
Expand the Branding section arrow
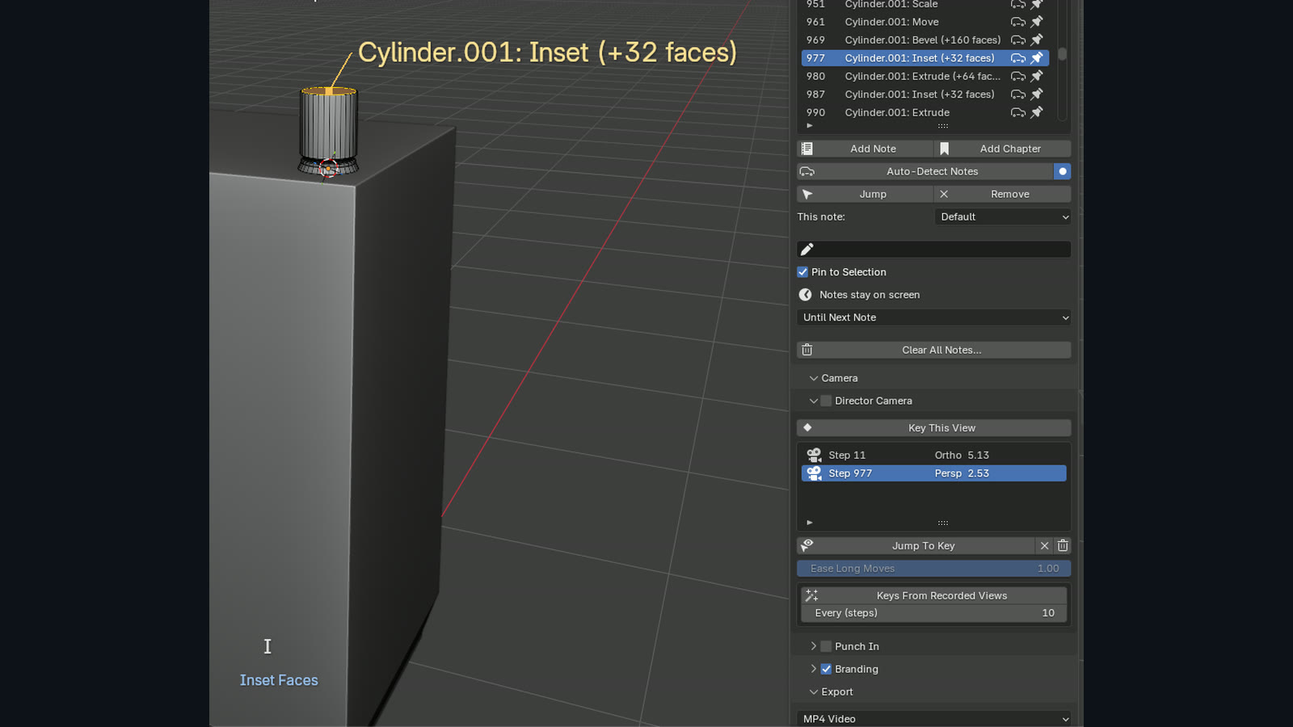tap(814, 669)
